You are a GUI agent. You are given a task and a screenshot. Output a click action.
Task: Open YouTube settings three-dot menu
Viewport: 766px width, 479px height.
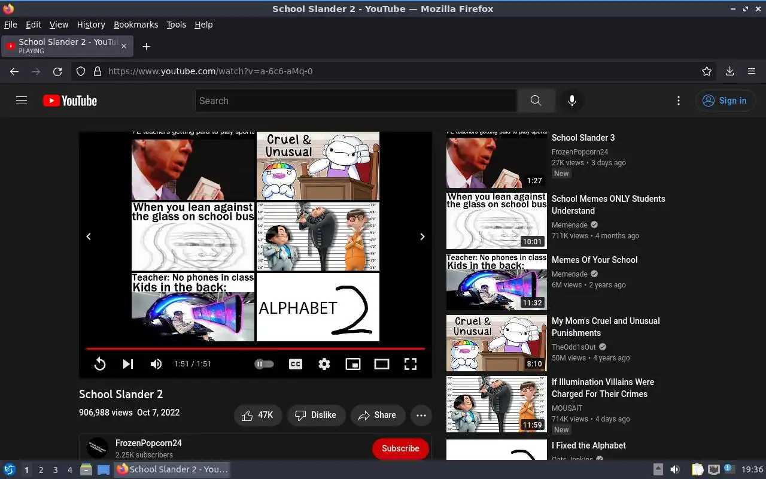click(678, 101)
